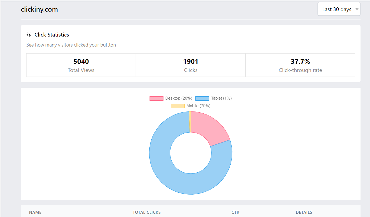This screenshot has height=217, width=370.
Task: Click the 'See how many visitors' description
Action: pos(71,45)
